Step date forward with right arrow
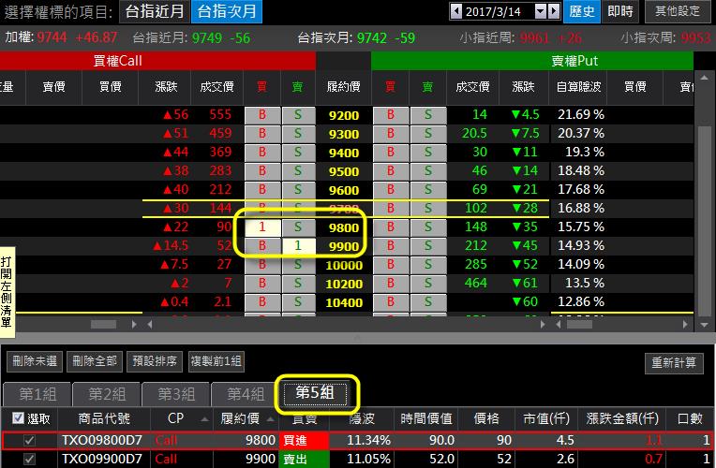The height and width of the screenshot is (468, 716). (554, 11)
